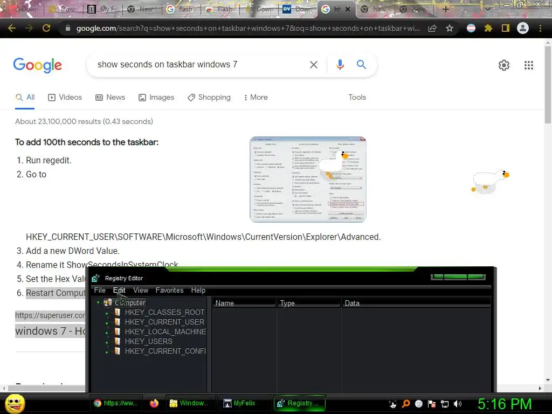
Task: Switch to Videos results
Action: [65, 97]
